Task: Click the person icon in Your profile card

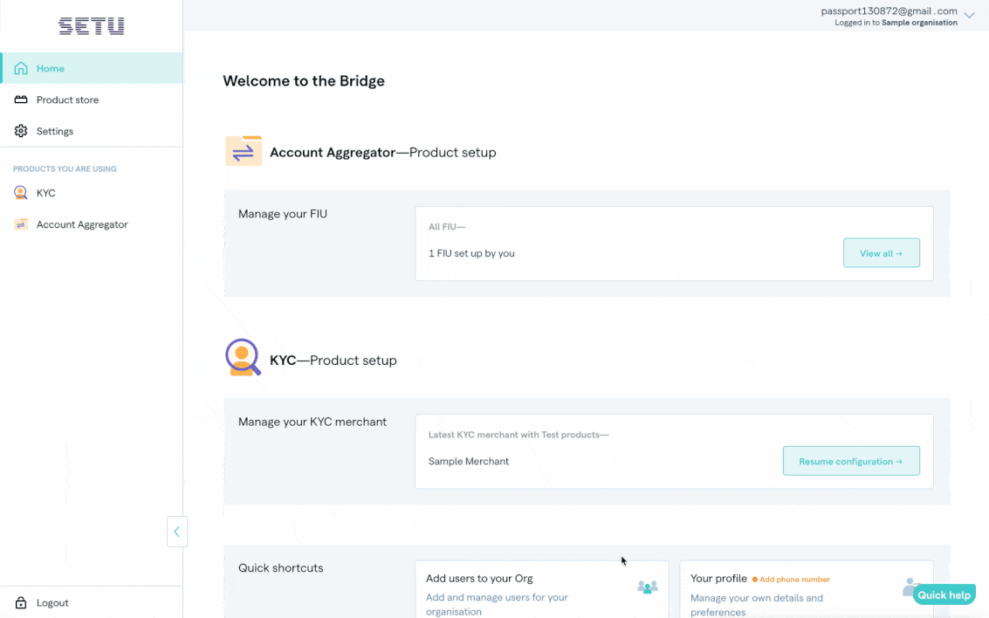Action: click(x=912, y=586)
